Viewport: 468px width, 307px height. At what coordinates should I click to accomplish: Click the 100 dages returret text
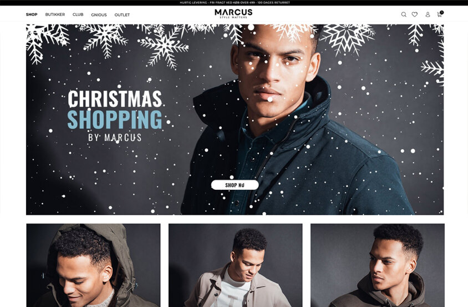click(274, 2)
